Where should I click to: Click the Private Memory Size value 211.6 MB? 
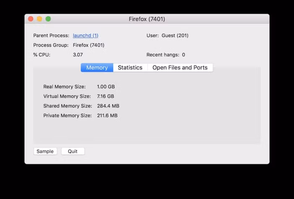pyautogui.click(x=107, y=116)
